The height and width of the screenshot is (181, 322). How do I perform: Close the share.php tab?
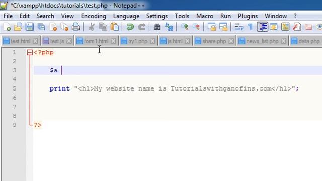tap(231, 41)
